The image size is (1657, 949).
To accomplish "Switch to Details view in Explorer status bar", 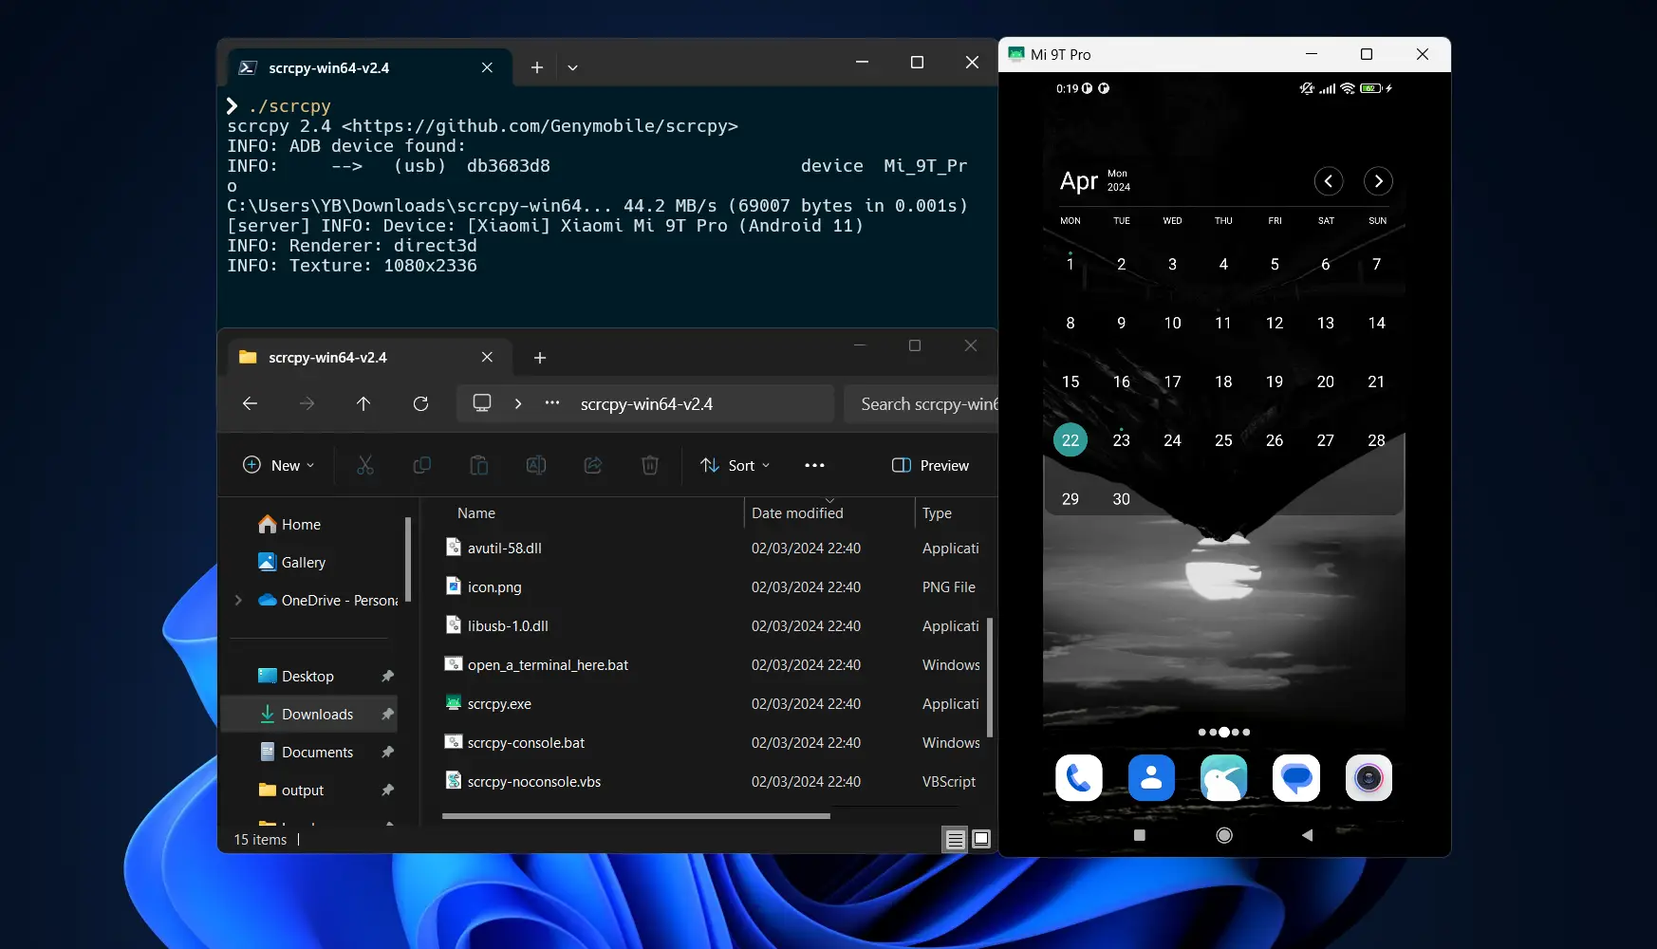I will click(956, 839).
